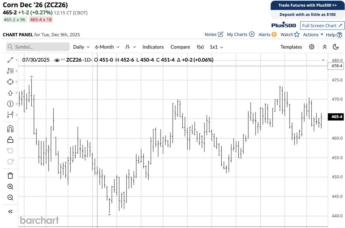Viewport: 345px width, 228px height.
Task: Click the My Charts plus circle icon
Action: 252,34
